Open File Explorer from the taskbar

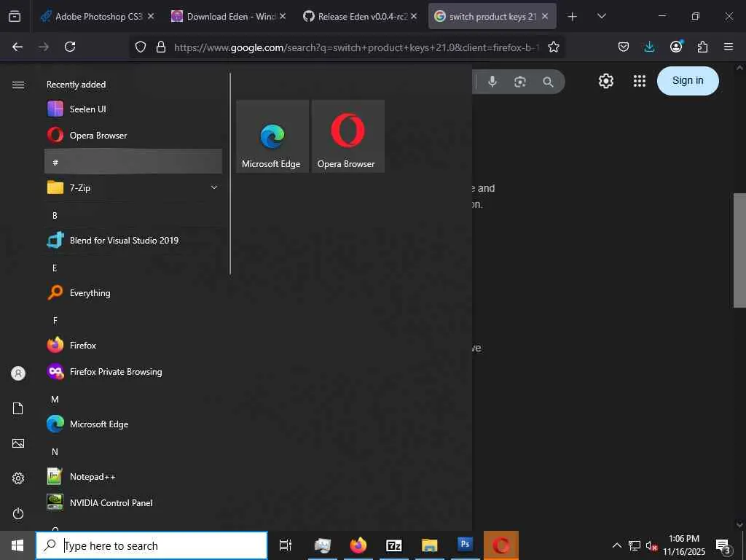point(430,545)
